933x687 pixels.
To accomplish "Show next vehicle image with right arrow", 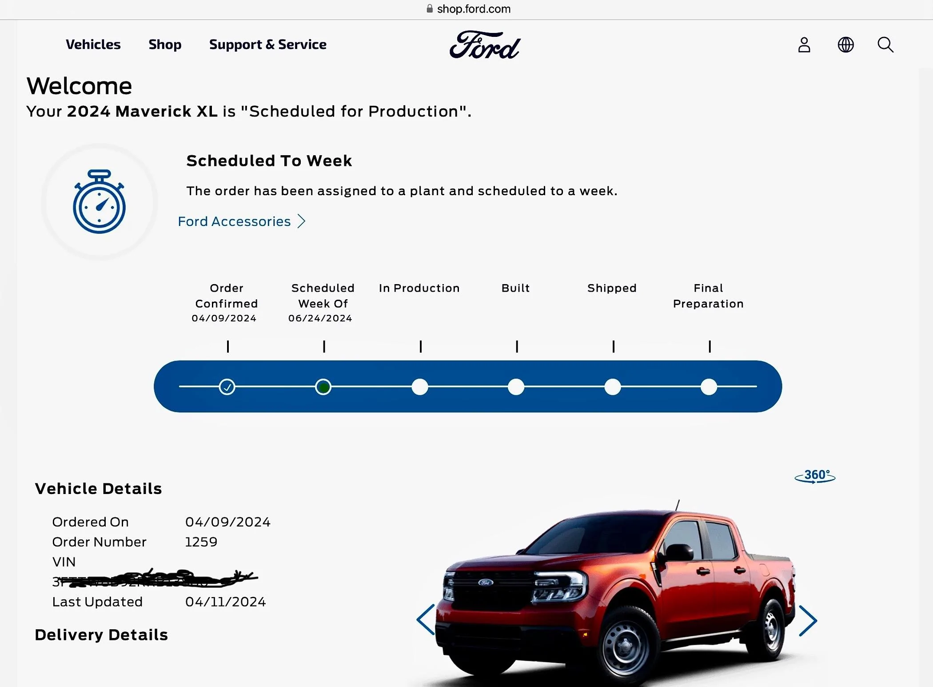I will (808, 620).
